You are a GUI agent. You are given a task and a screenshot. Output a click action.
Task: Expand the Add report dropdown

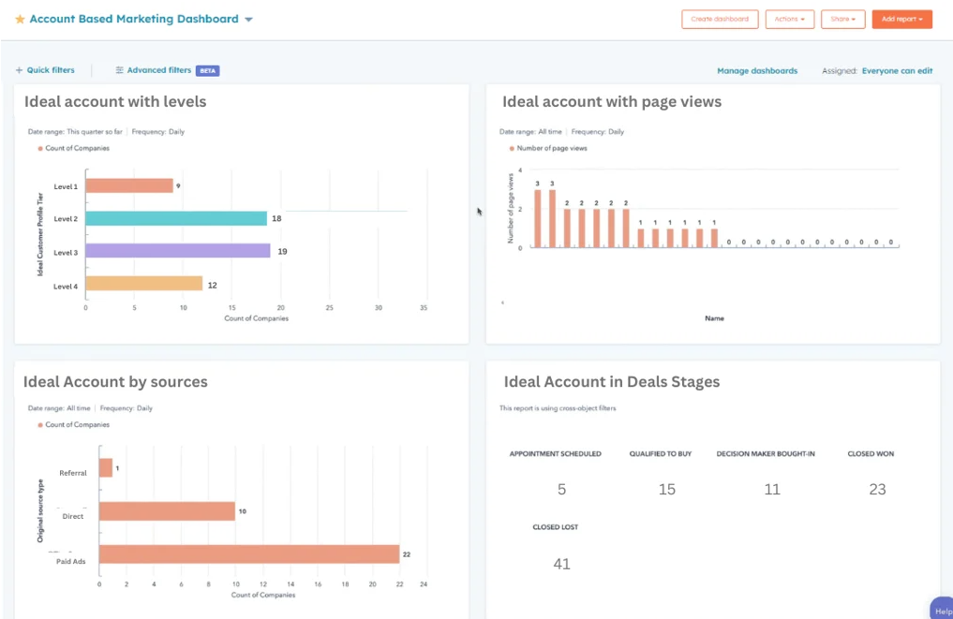901,19
